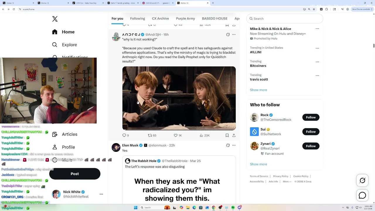Open options for travis scott trend
The height and width of the screenshot is (211, 375).
tap(317, 75)
